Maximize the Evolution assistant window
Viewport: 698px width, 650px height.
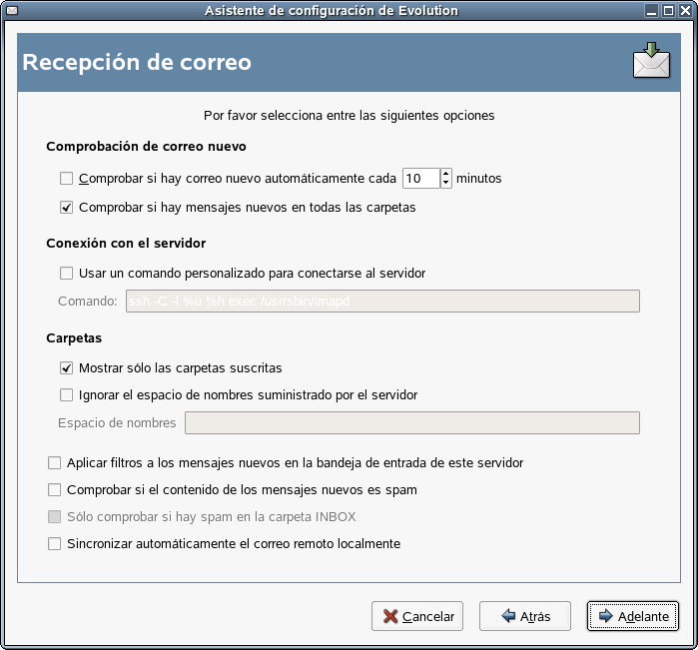click(x=668, y=11)
